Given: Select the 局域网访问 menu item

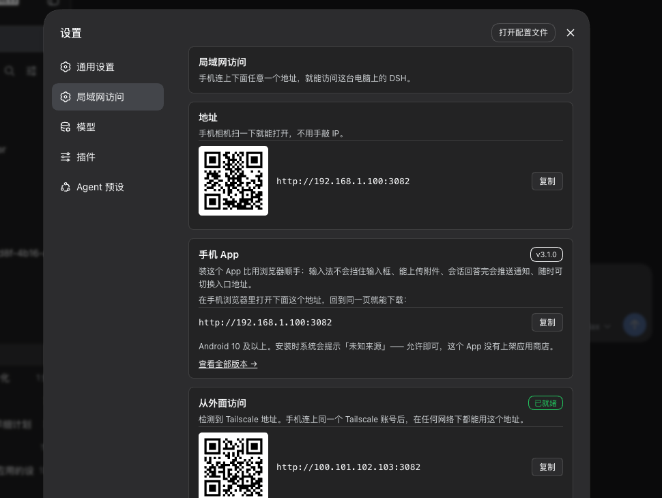Looking at the screenshot, I should point(108,97).
